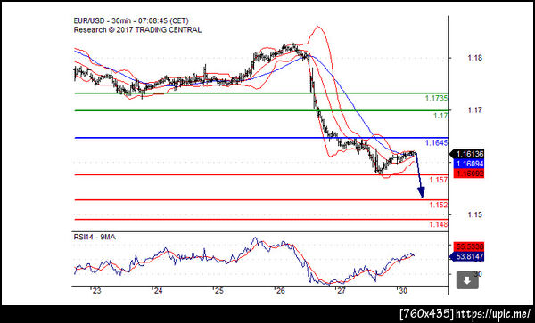Click the date 26 on time axis
The image size is (535, 323).
(281, 291)
